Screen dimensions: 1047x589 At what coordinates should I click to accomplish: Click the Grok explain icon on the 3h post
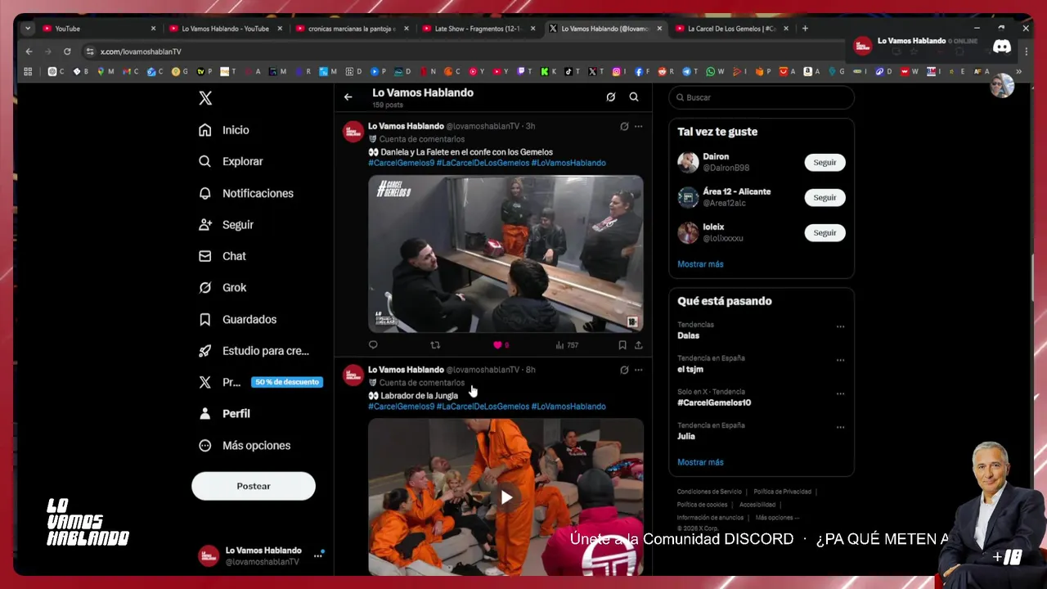[x=624, y=127]
